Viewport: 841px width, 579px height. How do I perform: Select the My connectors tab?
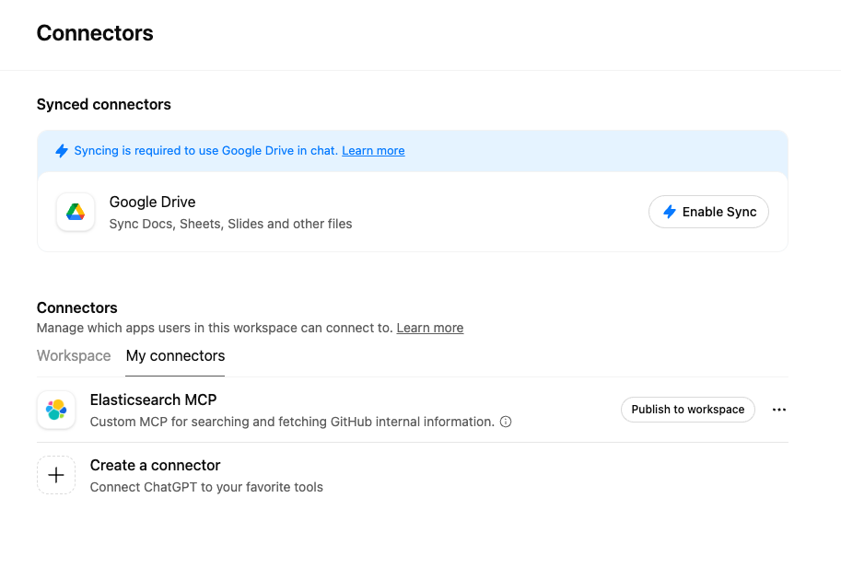175,356
